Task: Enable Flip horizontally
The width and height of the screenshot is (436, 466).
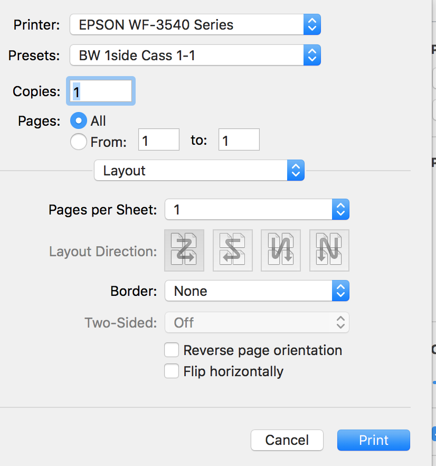Action: click(172, 371)
